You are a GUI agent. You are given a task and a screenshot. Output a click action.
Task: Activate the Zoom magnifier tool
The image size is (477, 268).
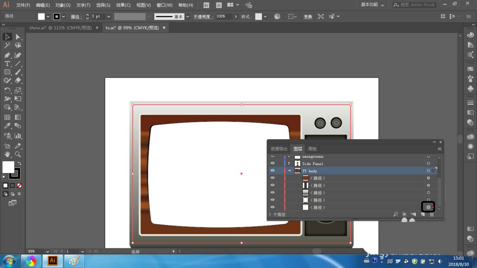(18, 155)
